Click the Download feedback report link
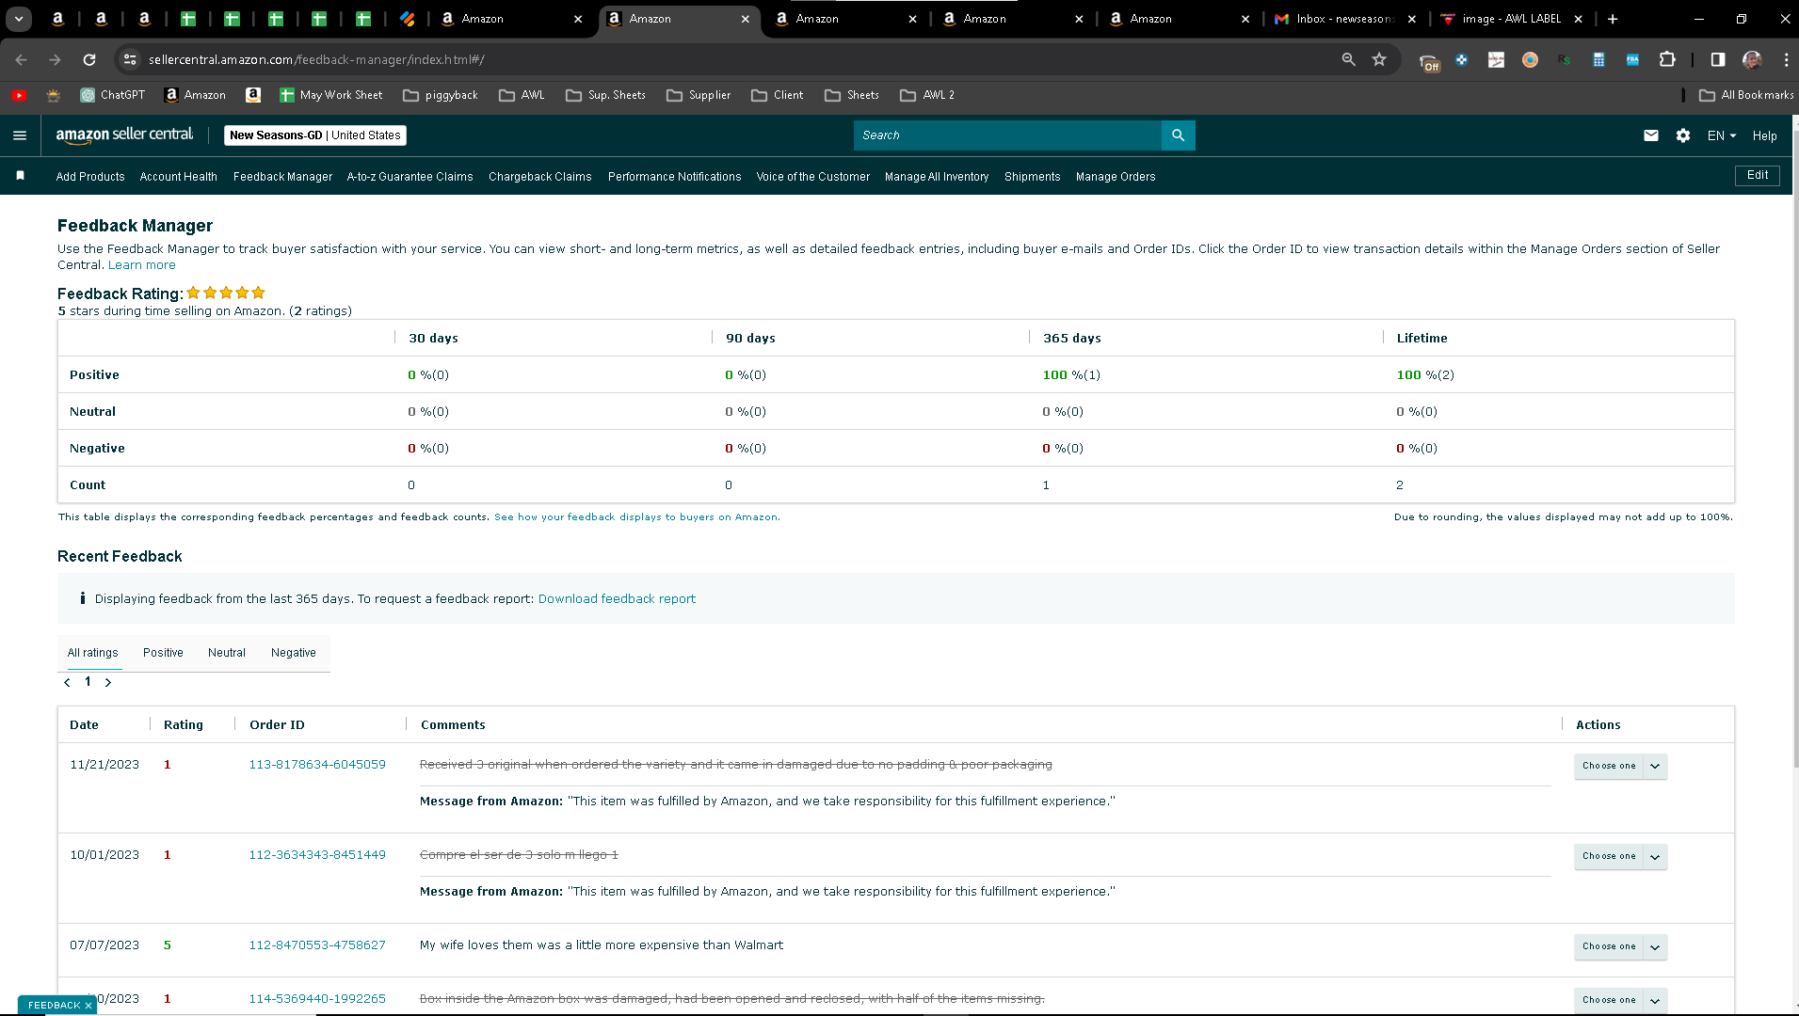1799x1016 pixels. tap(617, 599)
